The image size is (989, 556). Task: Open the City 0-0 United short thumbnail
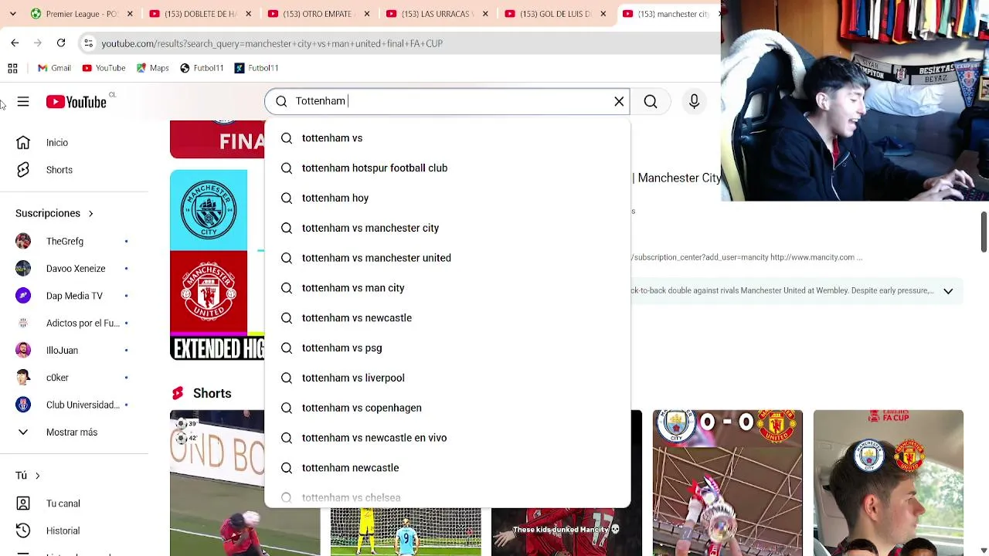point(727,483)
